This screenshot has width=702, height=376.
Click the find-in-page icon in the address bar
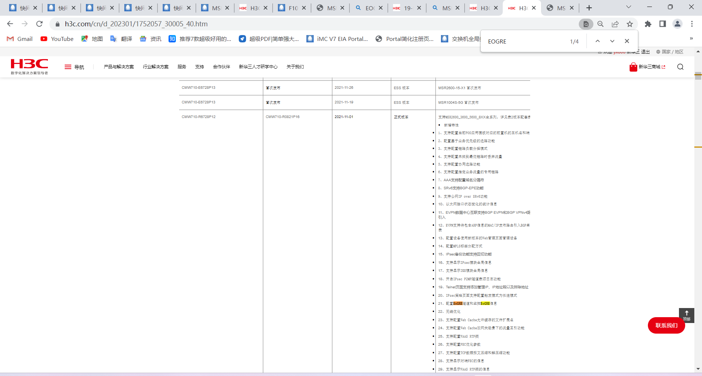(x=586, y=24)
